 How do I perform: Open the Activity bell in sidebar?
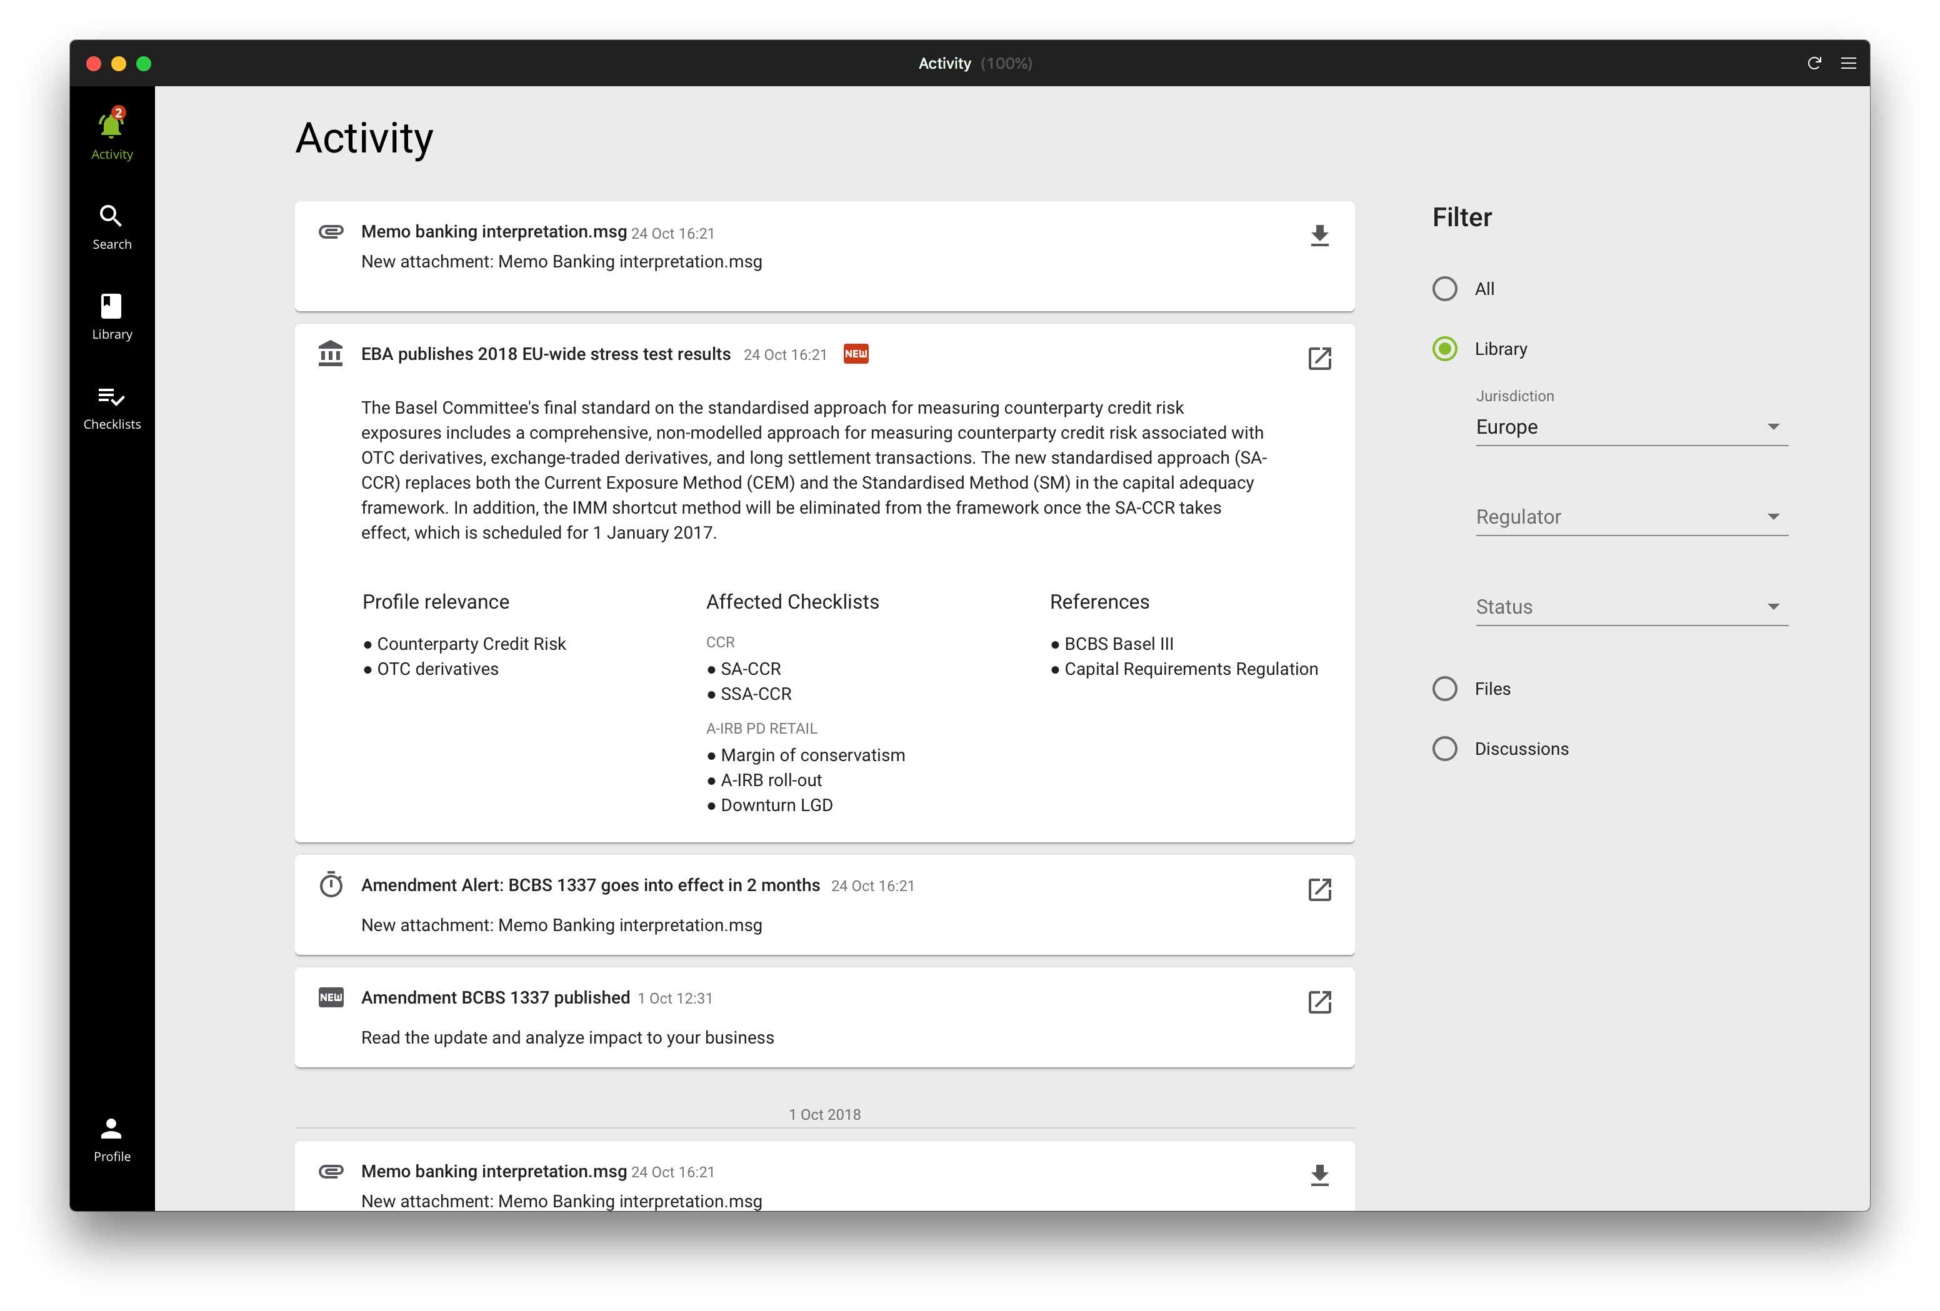[x=111, y=134]
